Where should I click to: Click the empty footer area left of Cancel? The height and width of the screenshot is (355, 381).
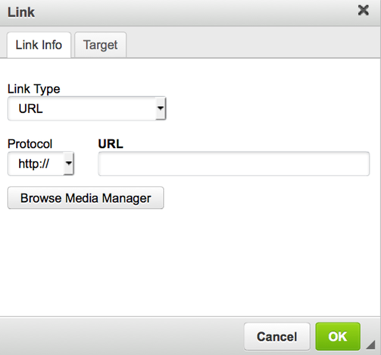click(119, 337)
